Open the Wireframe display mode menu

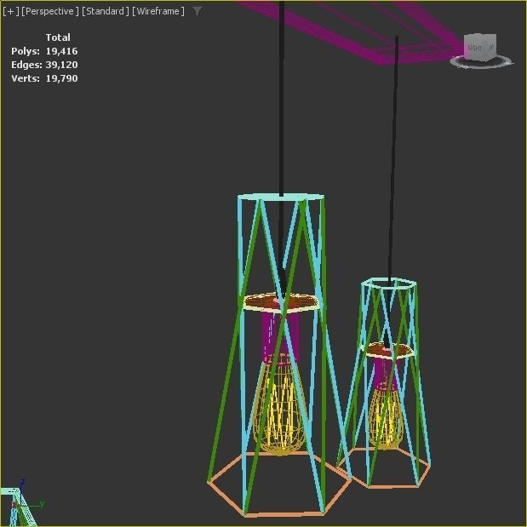(158, 11)
